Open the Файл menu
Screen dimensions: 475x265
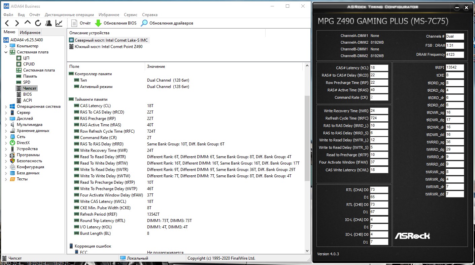click(x=8, y=15)
